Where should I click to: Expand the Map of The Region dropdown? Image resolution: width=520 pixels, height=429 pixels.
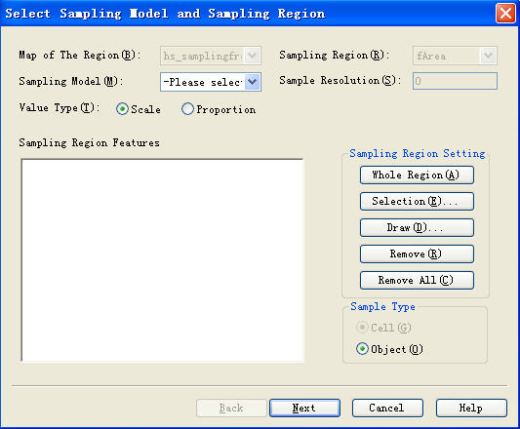click(253, 56)
